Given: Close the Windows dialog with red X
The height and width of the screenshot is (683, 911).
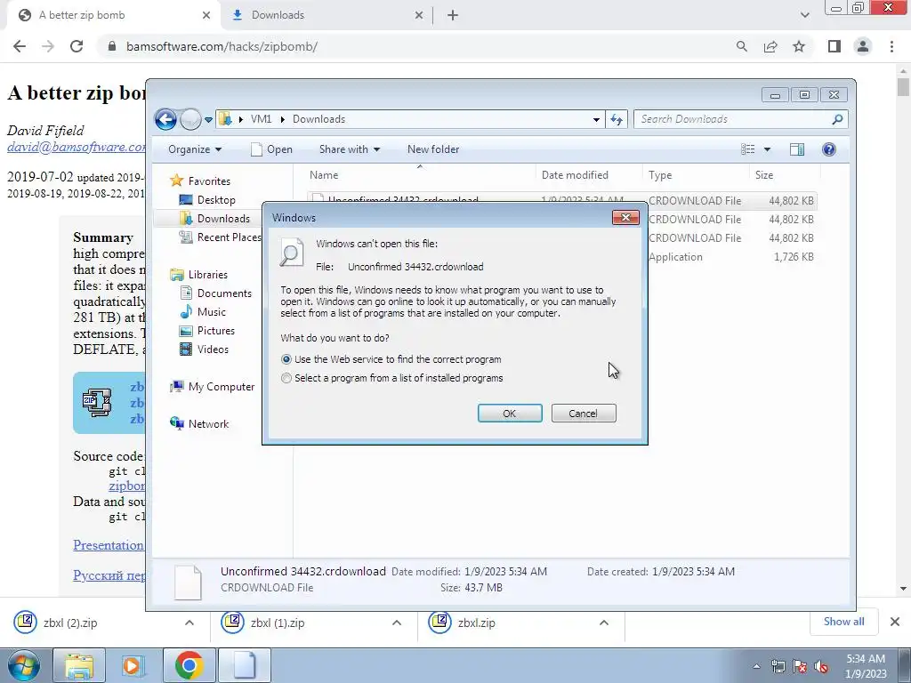Looking at the screenshot, I should [625, 217].
